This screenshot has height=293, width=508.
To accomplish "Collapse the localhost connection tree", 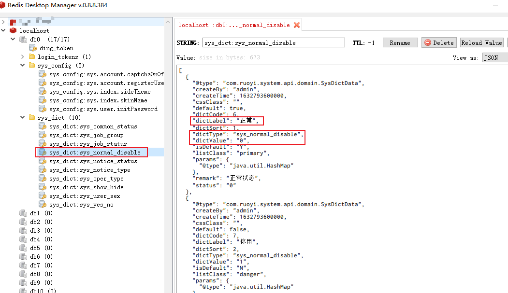I will 3,30.
